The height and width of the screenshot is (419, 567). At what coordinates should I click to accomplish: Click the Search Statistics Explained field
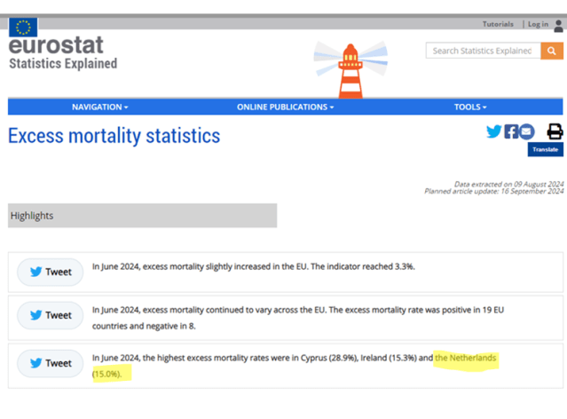pos(482,51)
